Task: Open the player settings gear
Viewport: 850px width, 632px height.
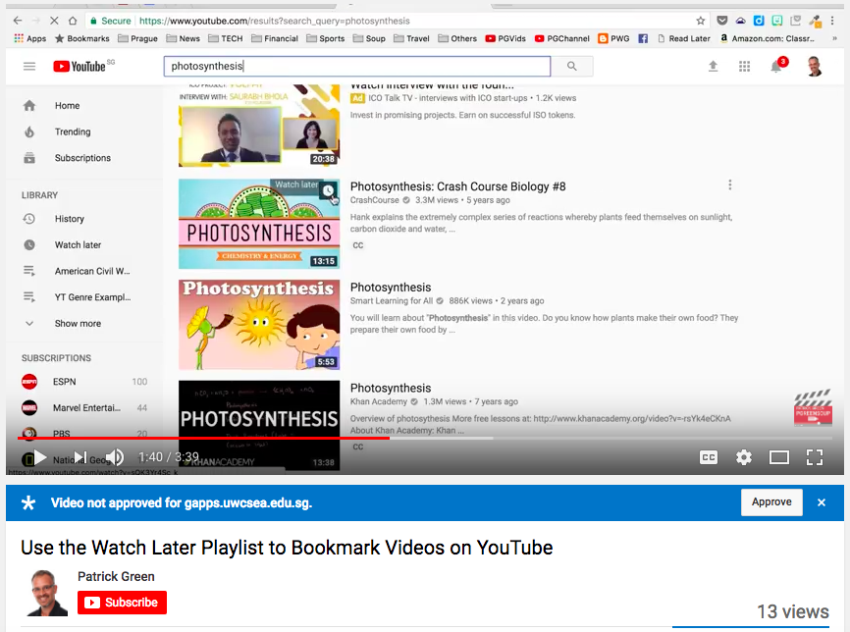Action: tap(744, 457)
